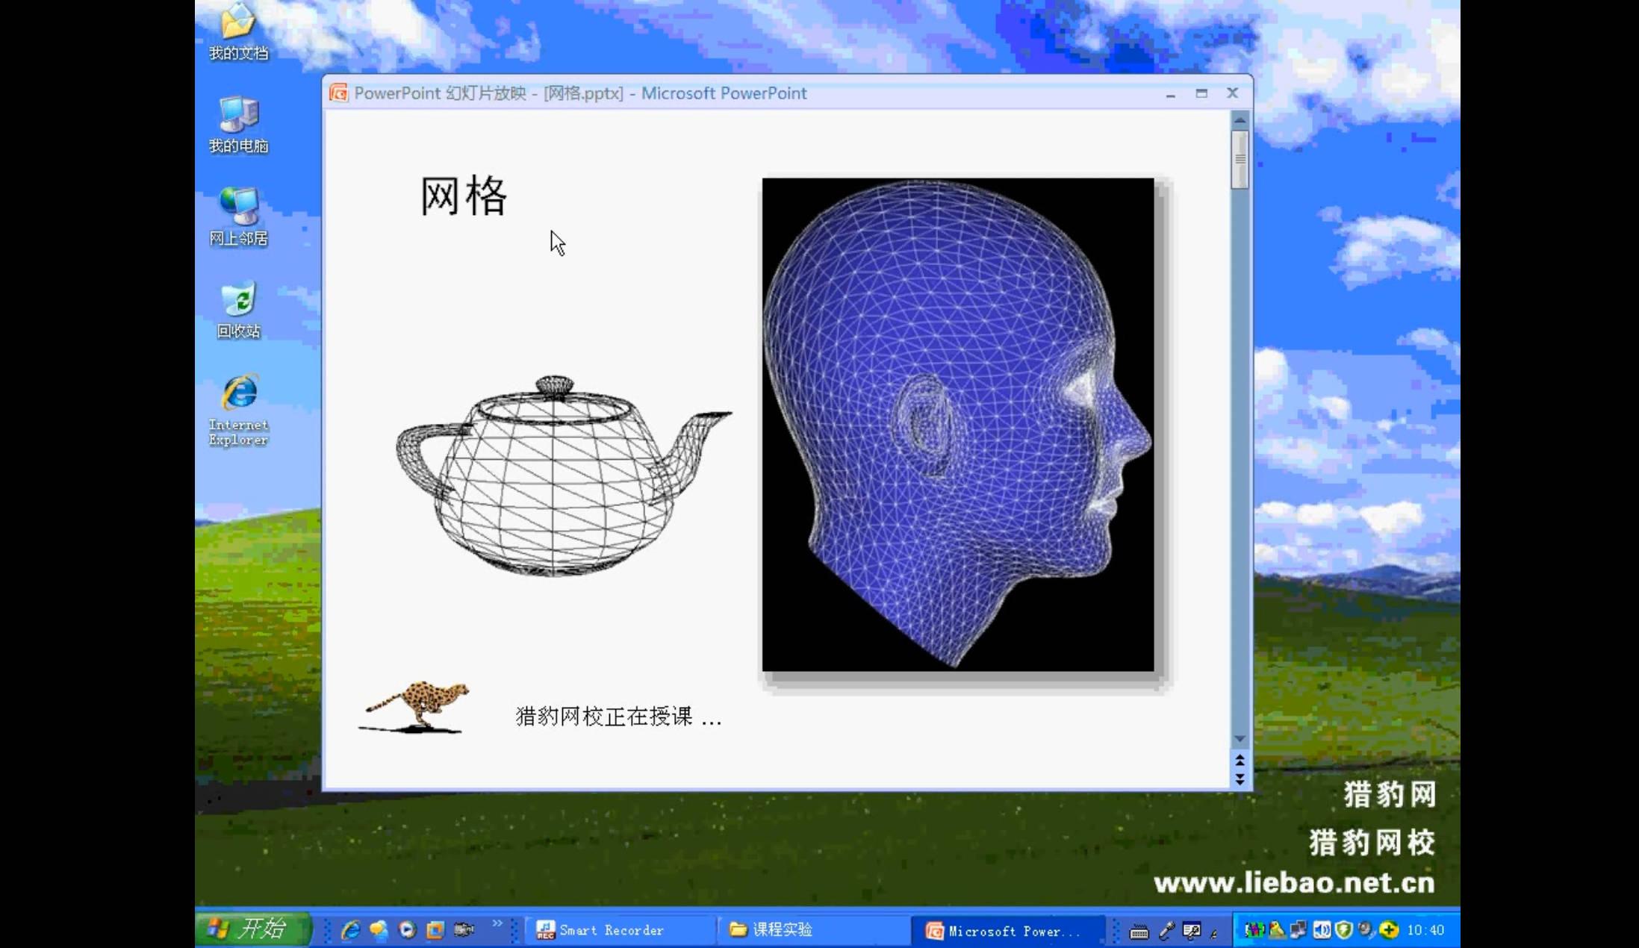
Task: Click the security shield tray icon
Action: point(1344,929)
